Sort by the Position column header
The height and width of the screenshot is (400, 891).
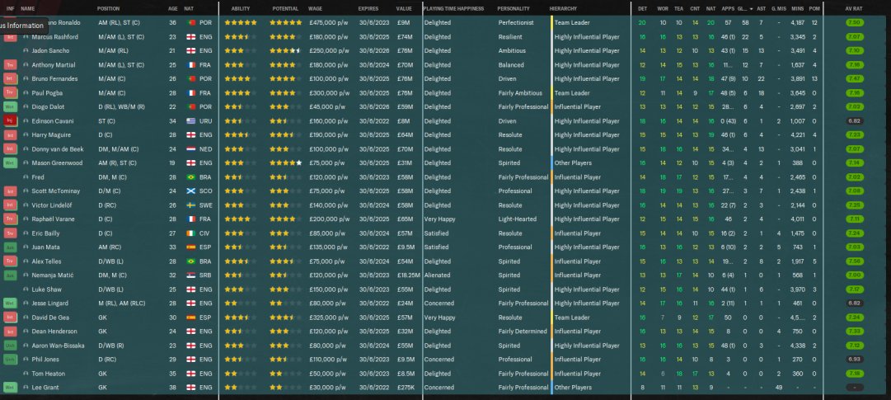108,9
